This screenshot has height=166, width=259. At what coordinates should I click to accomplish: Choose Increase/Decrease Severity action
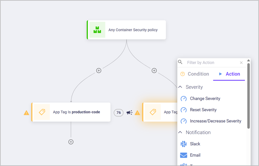pyautogui.click(x=215, y=121)
